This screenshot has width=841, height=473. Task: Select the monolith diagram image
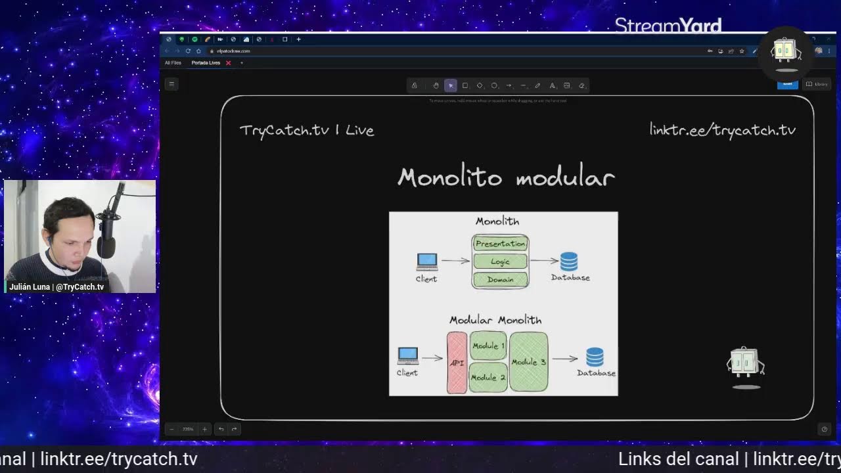point(503,304)
